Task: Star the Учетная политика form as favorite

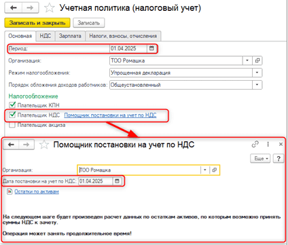Action: (x=49, y=8)
